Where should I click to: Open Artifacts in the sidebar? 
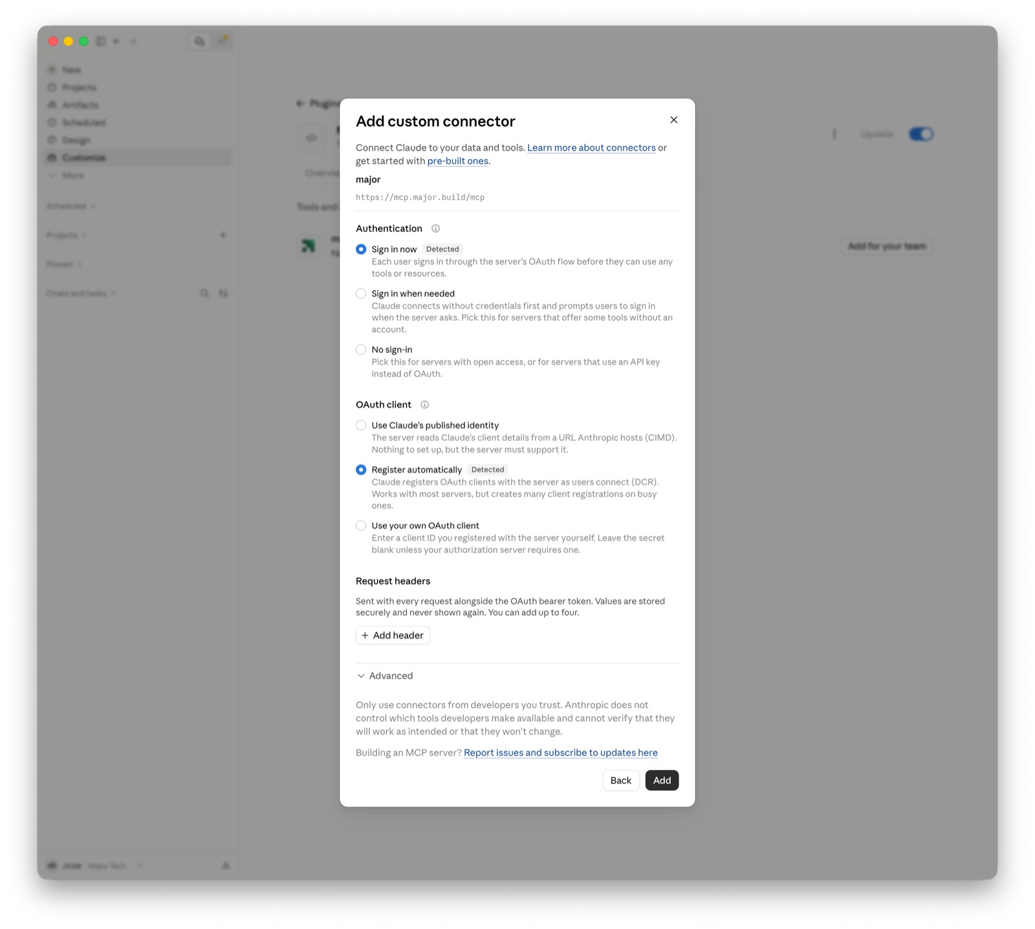[138, 105]
